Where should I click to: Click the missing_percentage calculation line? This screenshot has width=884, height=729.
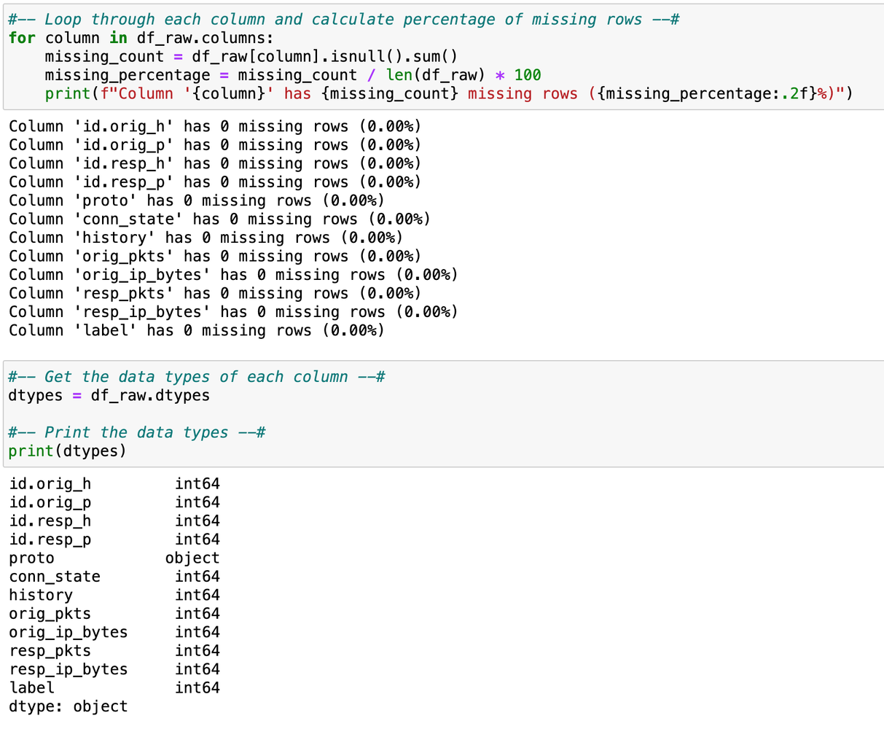pyautogui.click(x=292, y=75)
